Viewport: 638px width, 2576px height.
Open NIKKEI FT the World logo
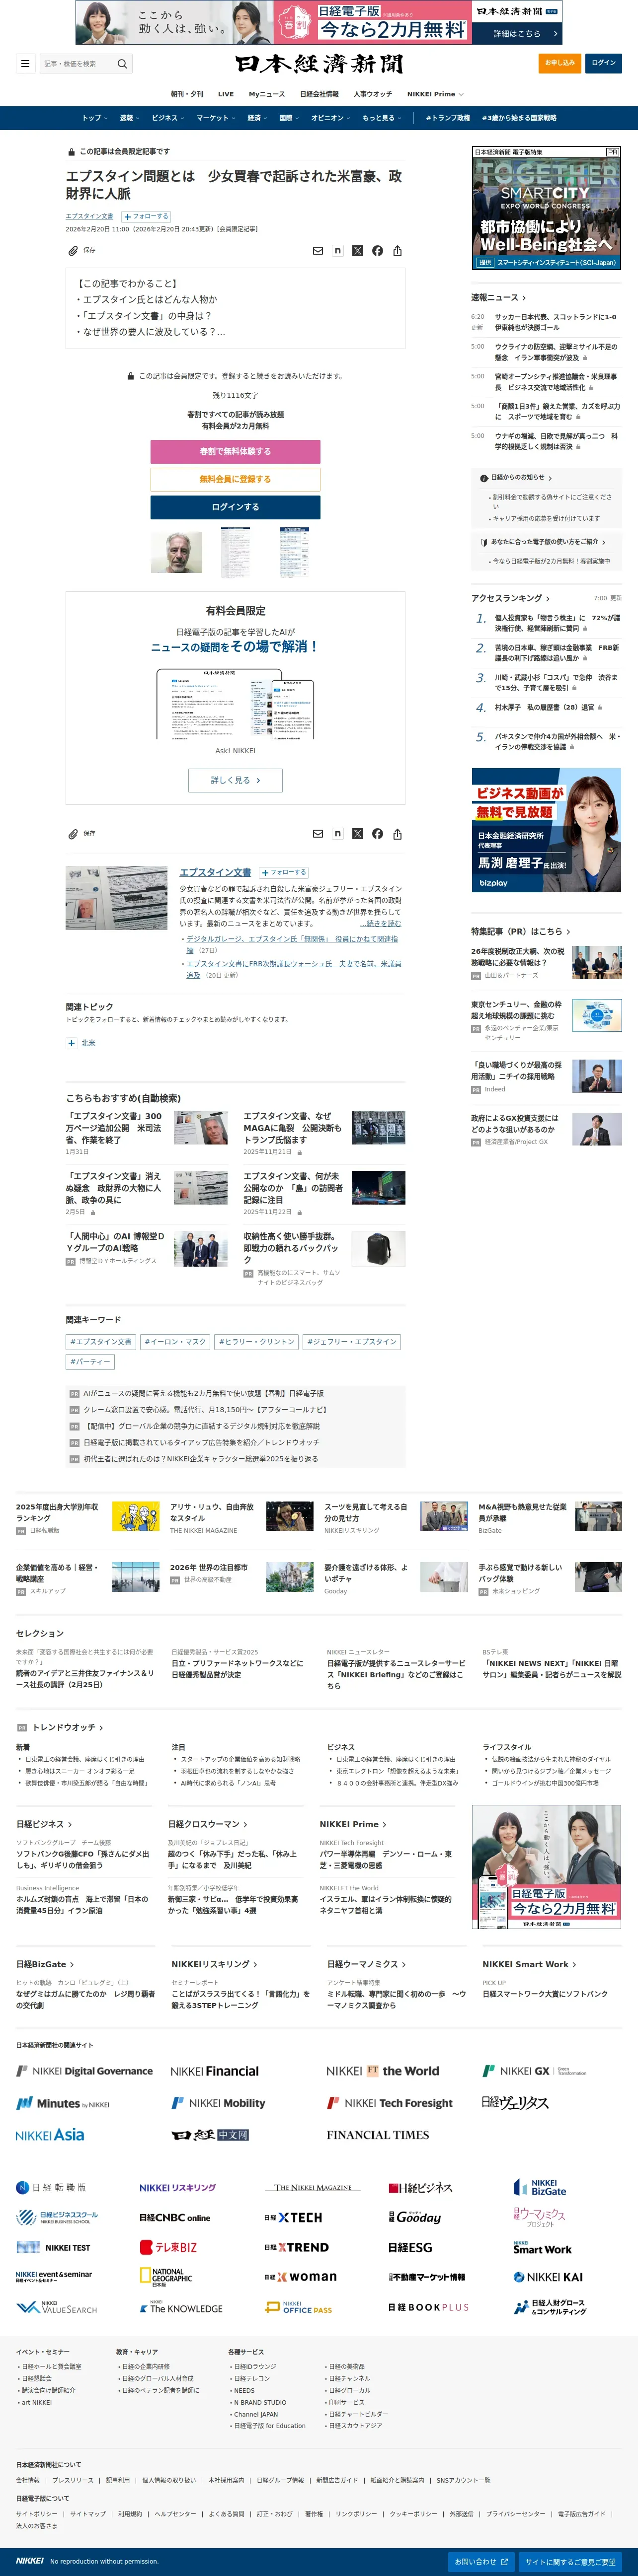382,2071
